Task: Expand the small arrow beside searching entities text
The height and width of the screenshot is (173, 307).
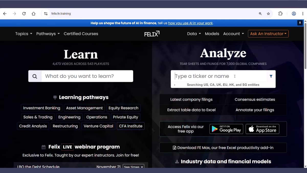Action: click(x=175, y=85)
